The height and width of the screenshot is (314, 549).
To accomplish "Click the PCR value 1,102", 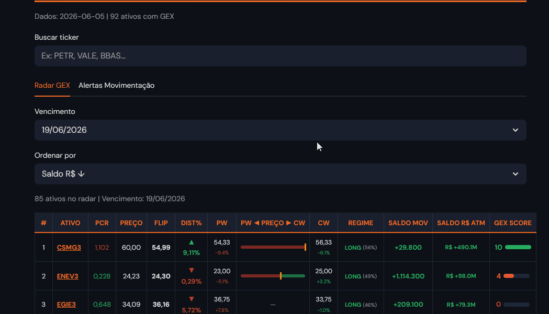I will coord(102,248).
